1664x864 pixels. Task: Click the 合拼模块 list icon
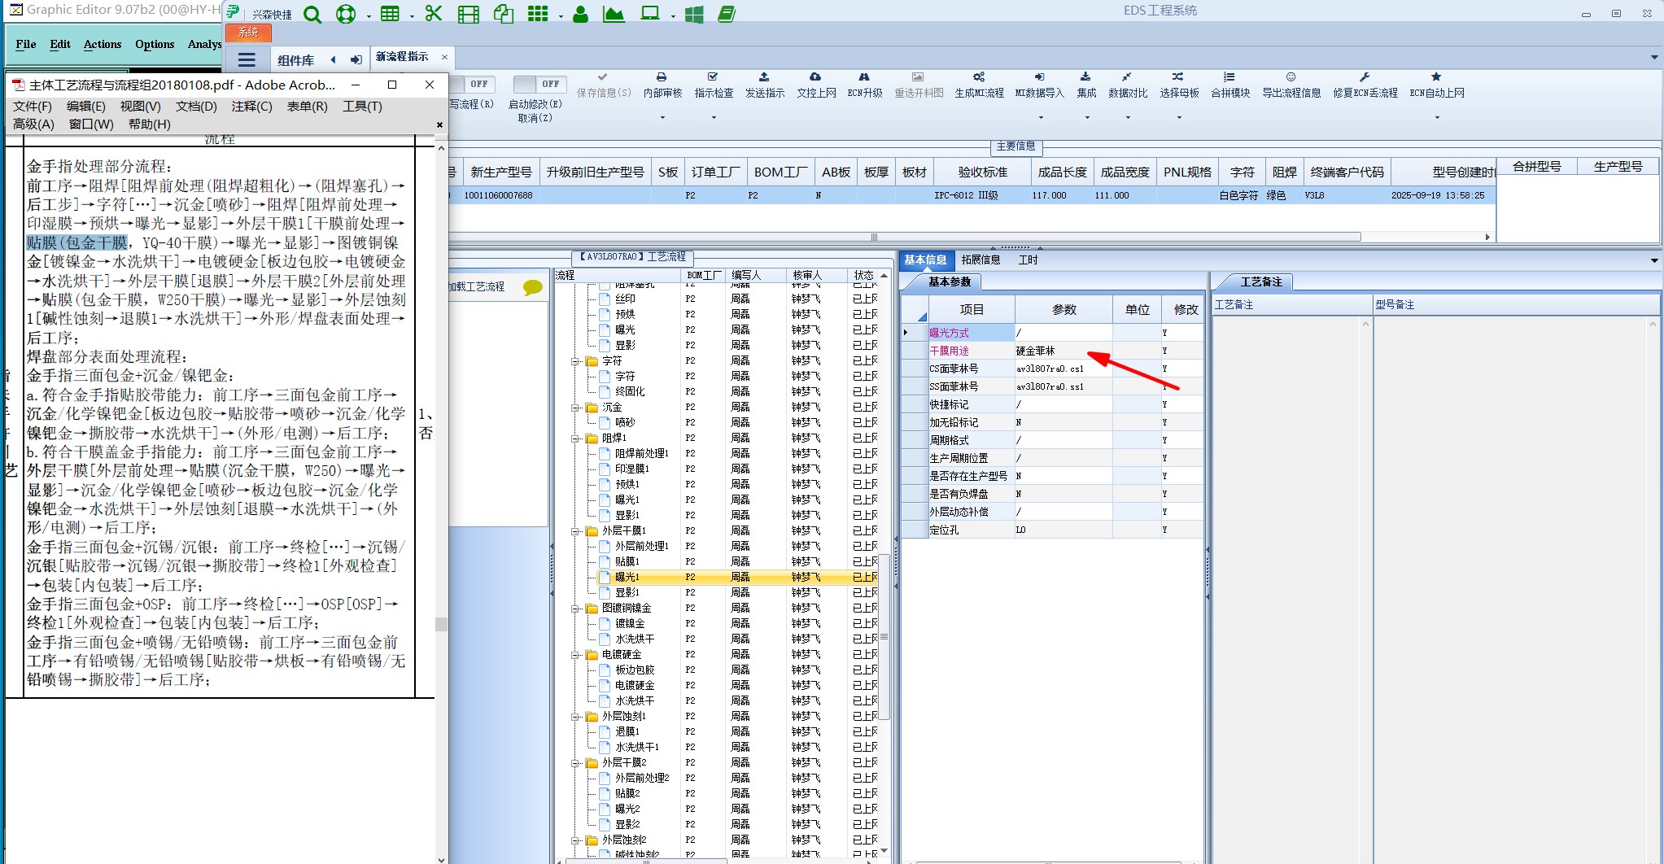(x=1230, y=76)
